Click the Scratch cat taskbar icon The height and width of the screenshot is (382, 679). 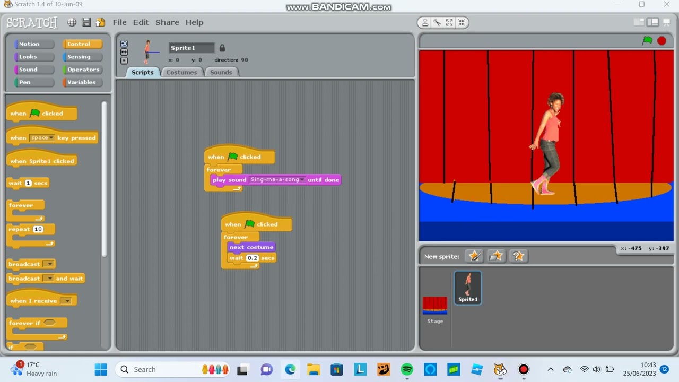coord(500,369)
